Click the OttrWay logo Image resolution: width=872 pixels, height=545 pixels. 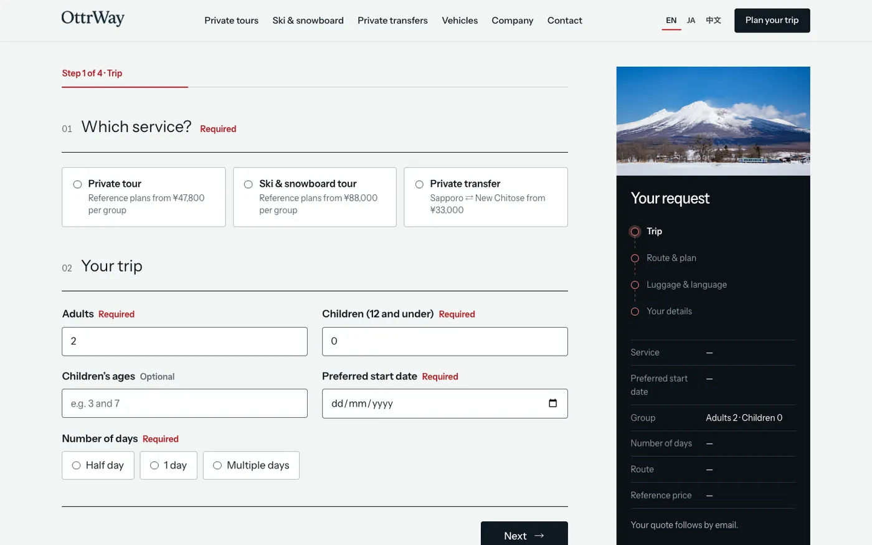[x=93, y=19]
